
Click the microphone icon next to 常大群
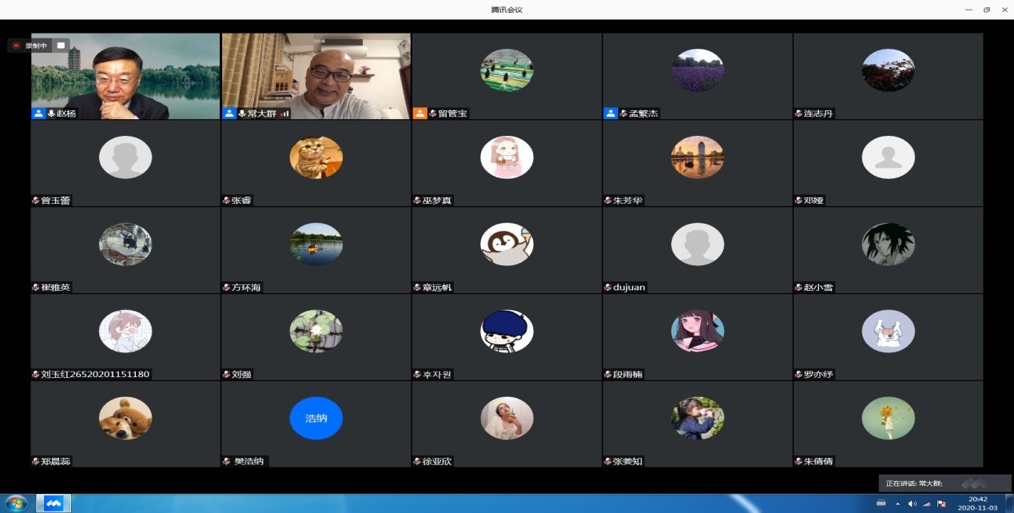[x=241, y=113]
